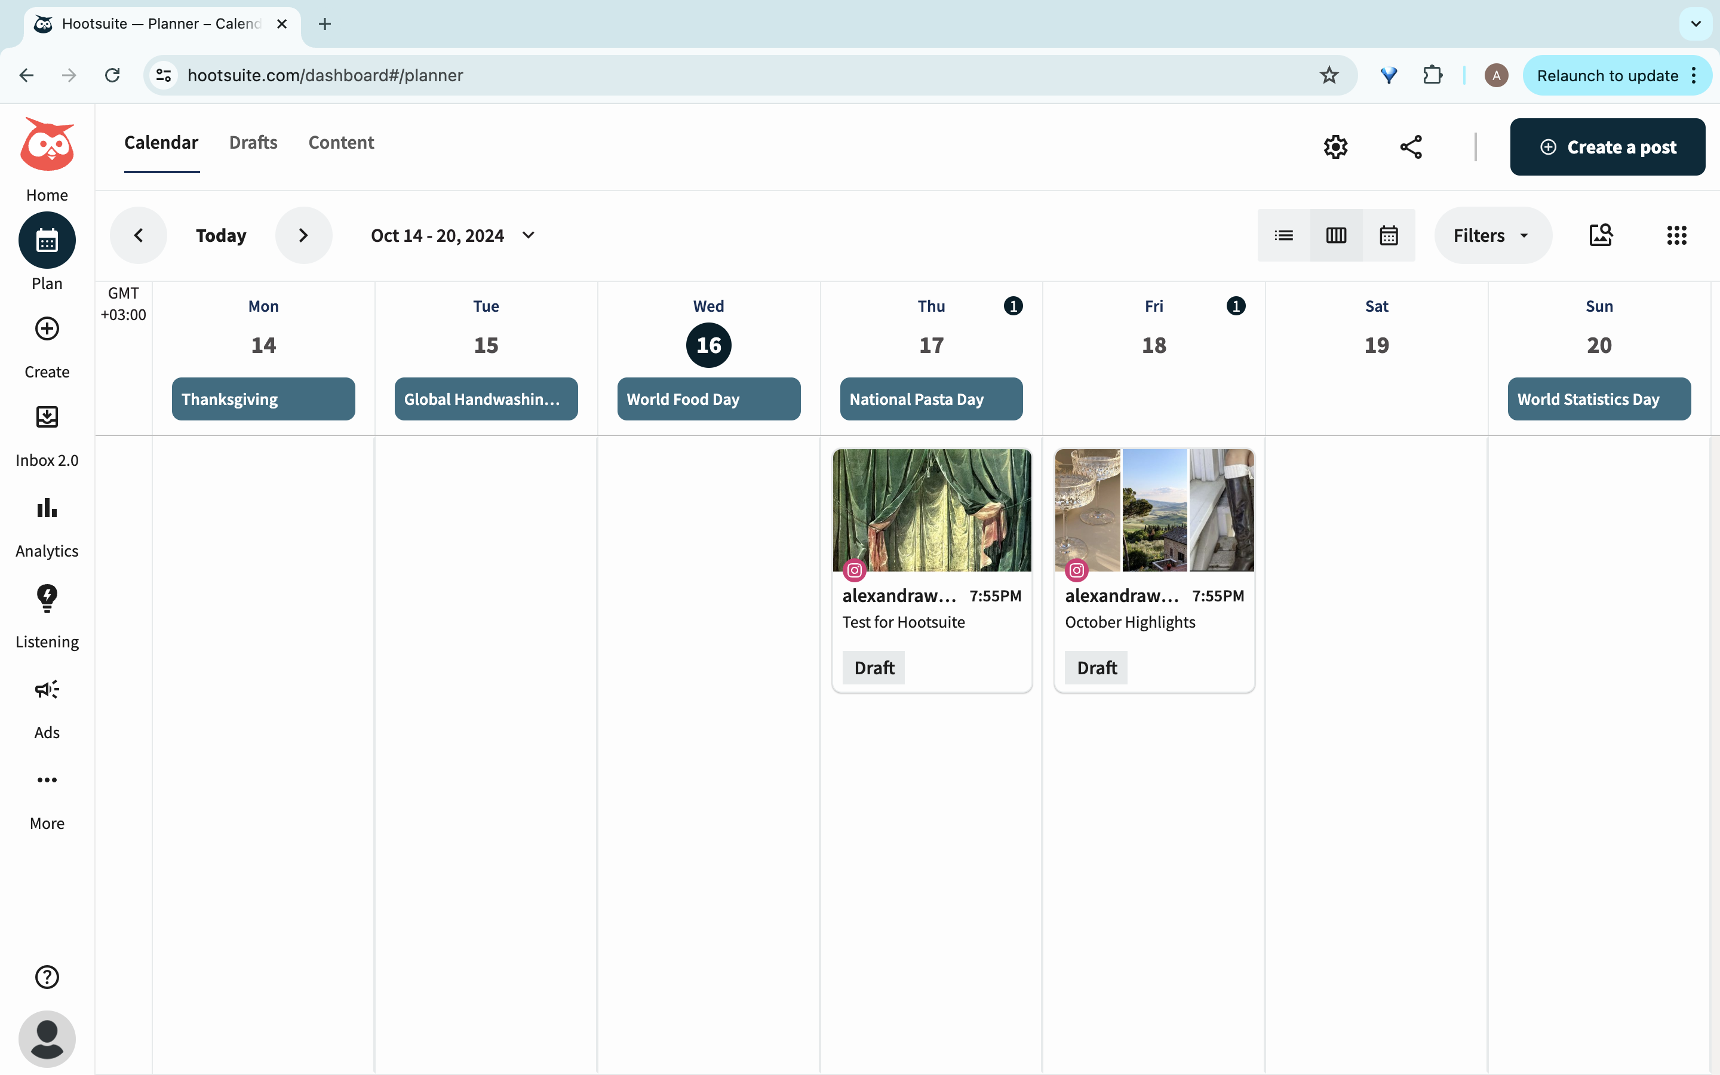View site information icon in address bar
Image resolution: width=1720 pixels, height=1075 pixels.
tap(164, 75)
